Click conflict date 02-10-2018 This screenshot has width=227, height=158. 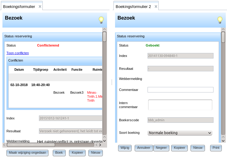19,85
